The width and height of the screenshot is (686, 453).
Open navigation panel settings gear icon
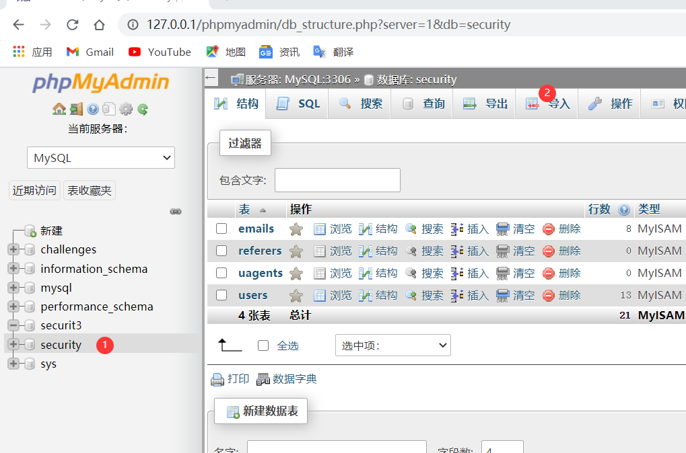[126, 109]
